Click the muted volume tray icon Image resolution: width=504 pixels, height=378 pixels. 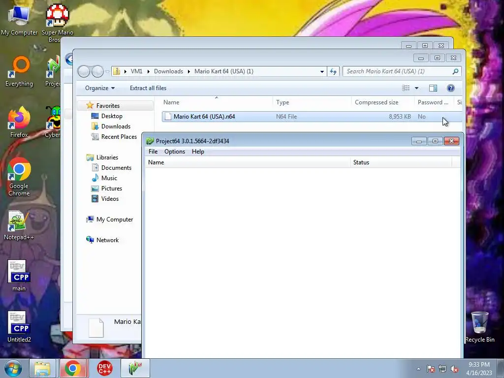coord(454,369)
